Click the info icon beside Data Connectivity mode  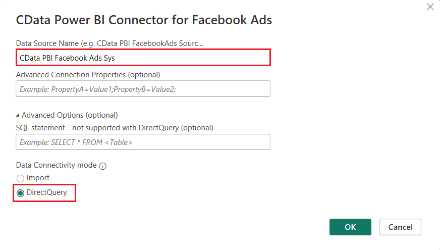point(103,166)
